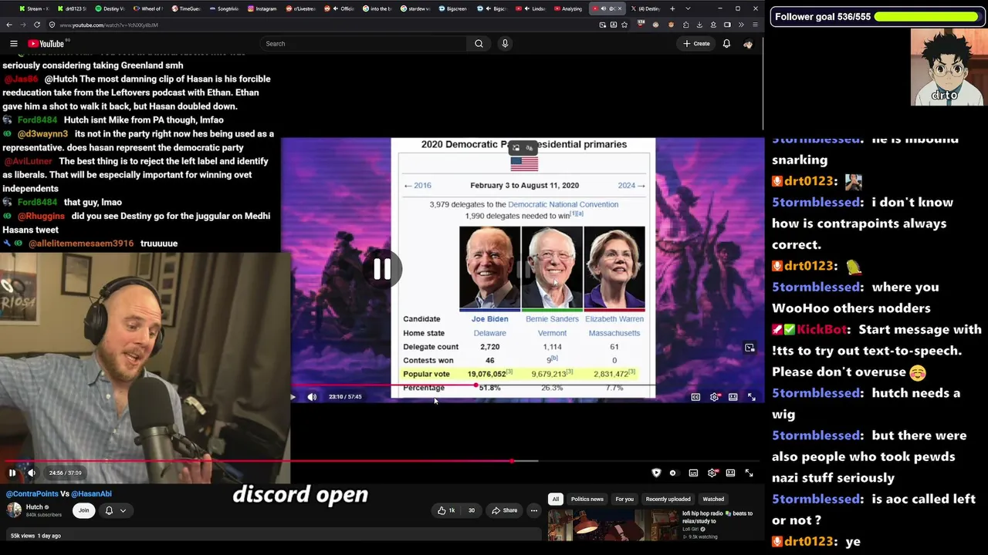Viewport: 988px width, 555px height.
Task: Switch outer player to theater mode
Action: coord(730,473)
